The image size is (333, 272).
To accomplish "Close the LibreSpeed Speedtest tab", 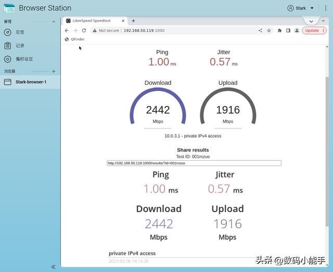I will pyautogui.click(x=123, y=21).
